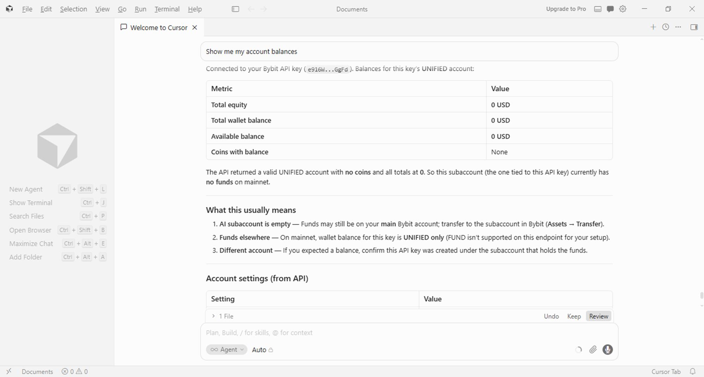Screen dimensions: 704x377
Task: Open remote window icon in status bar
Action: point(9,371)
